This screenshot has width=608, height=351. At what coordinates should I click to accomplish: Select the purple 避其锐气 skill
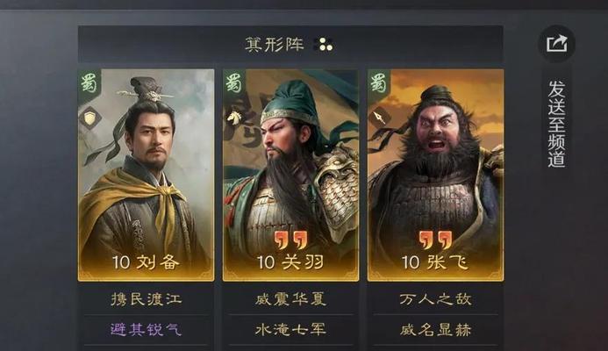coord(147,329)
